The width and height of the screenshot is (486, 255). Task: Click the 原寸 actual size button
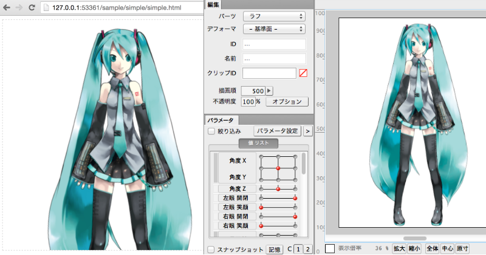(x=462, y=248)
